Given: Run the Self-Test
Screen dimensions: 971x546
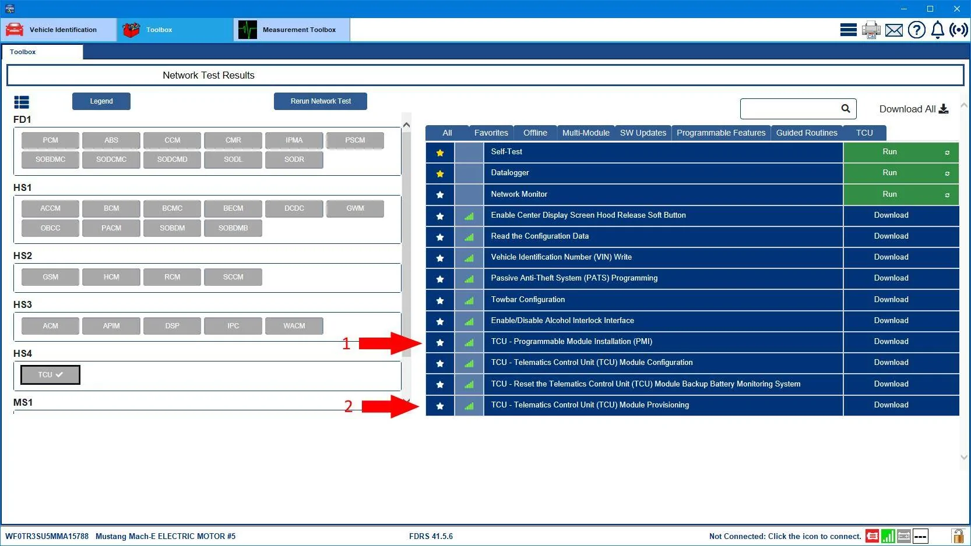Looking at the screenshot, I should point(900,152).
